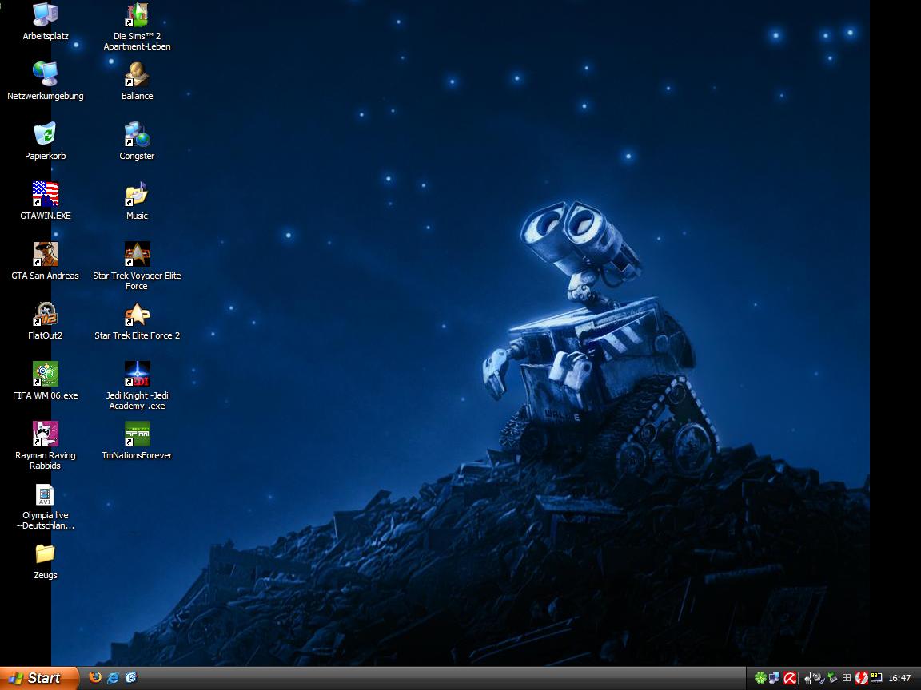
Task: Select the Ballance game shortcut
Action: pos(137,74)
